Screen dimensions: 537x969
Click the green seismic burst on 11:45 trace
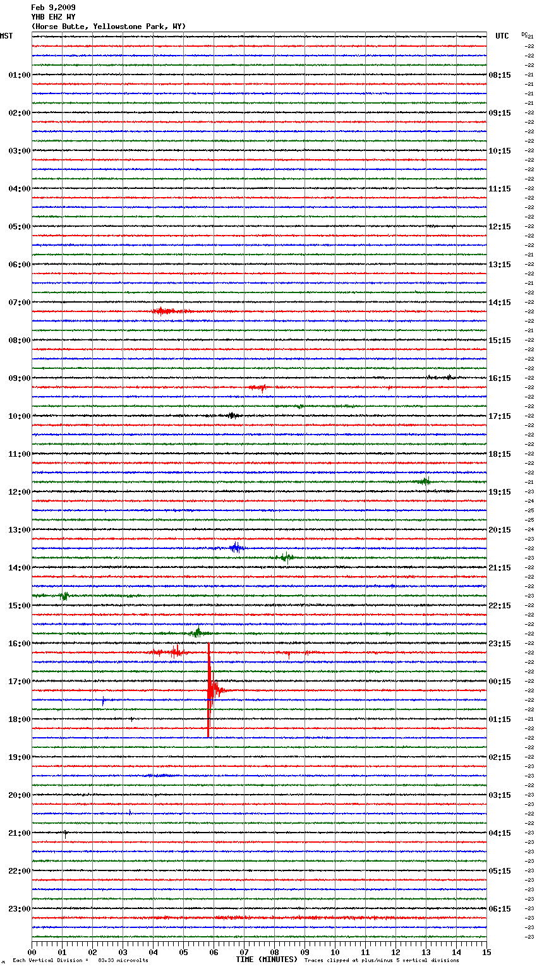click(425, 481)
